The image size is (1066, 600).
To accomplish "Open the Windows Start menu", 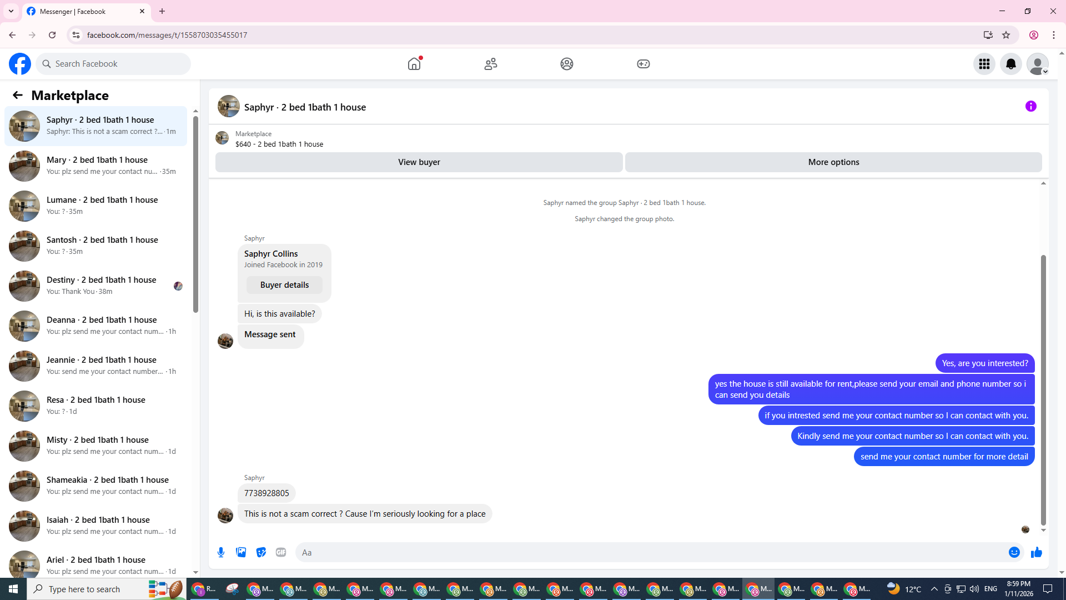I will [x=13, y=589].
